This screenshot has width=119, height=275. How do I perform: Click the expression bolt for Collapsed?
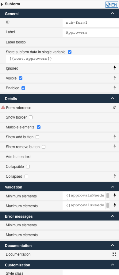115,176
